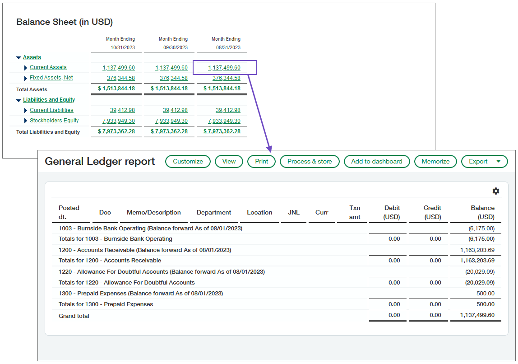
Task: Click the View button
Action: click(229, 161)
